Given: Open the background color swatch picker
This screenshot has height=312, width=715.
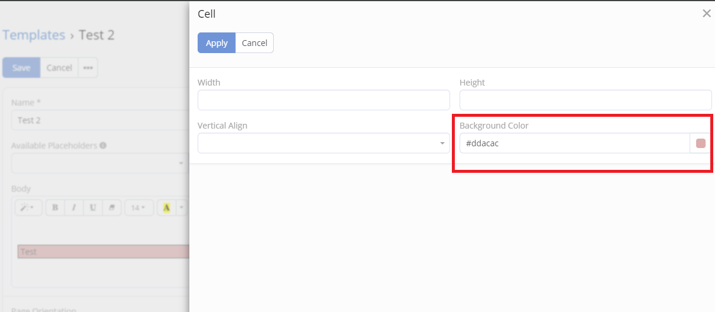Looking at the screenshot, I should click(x=701, y=143).
